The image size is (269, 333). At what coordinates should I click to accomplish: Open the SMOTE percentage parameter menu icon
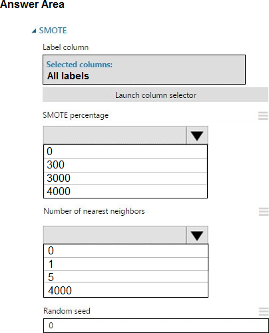click(263, 116)
